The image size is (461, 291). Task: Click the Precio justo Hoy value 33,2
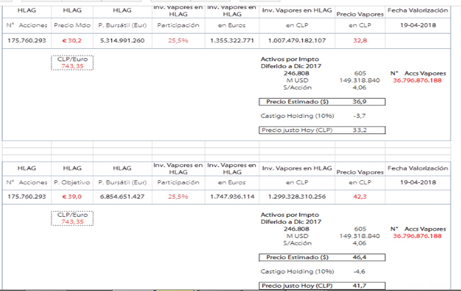coord(360,130)
